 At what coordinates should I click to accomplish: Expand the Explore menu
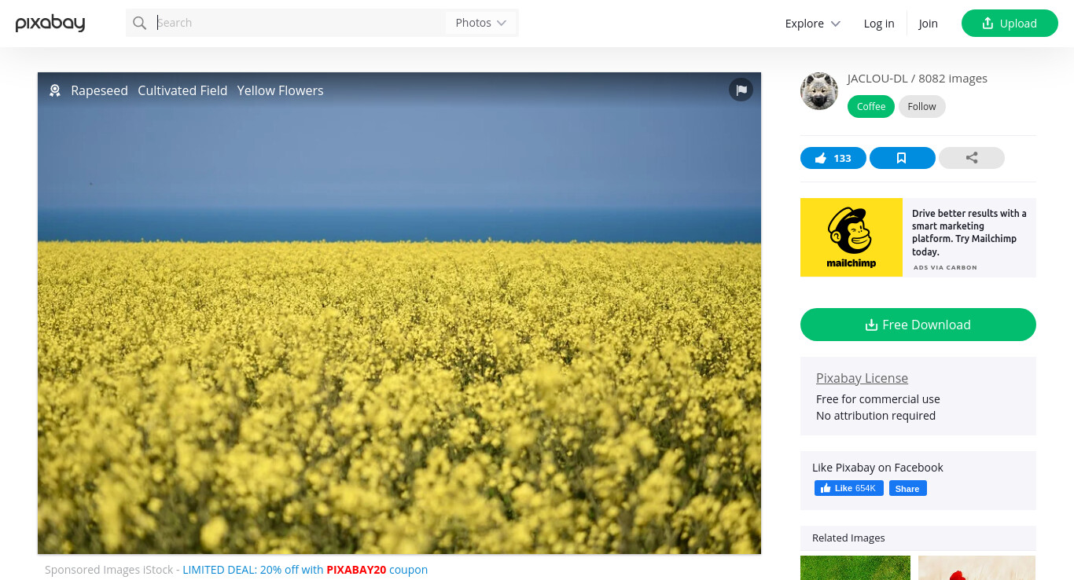pyautogui.click(x=813, y=24)
